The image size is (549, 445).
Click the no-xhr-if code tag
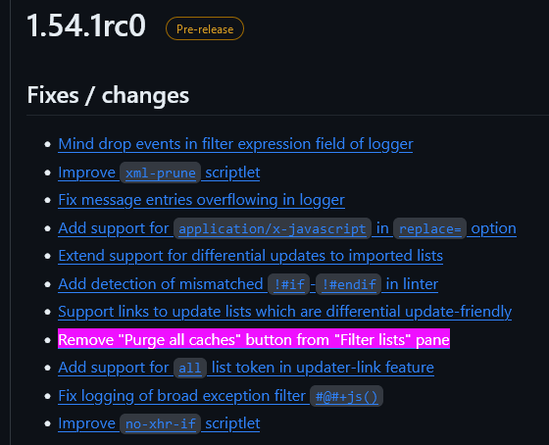[161, 424]
